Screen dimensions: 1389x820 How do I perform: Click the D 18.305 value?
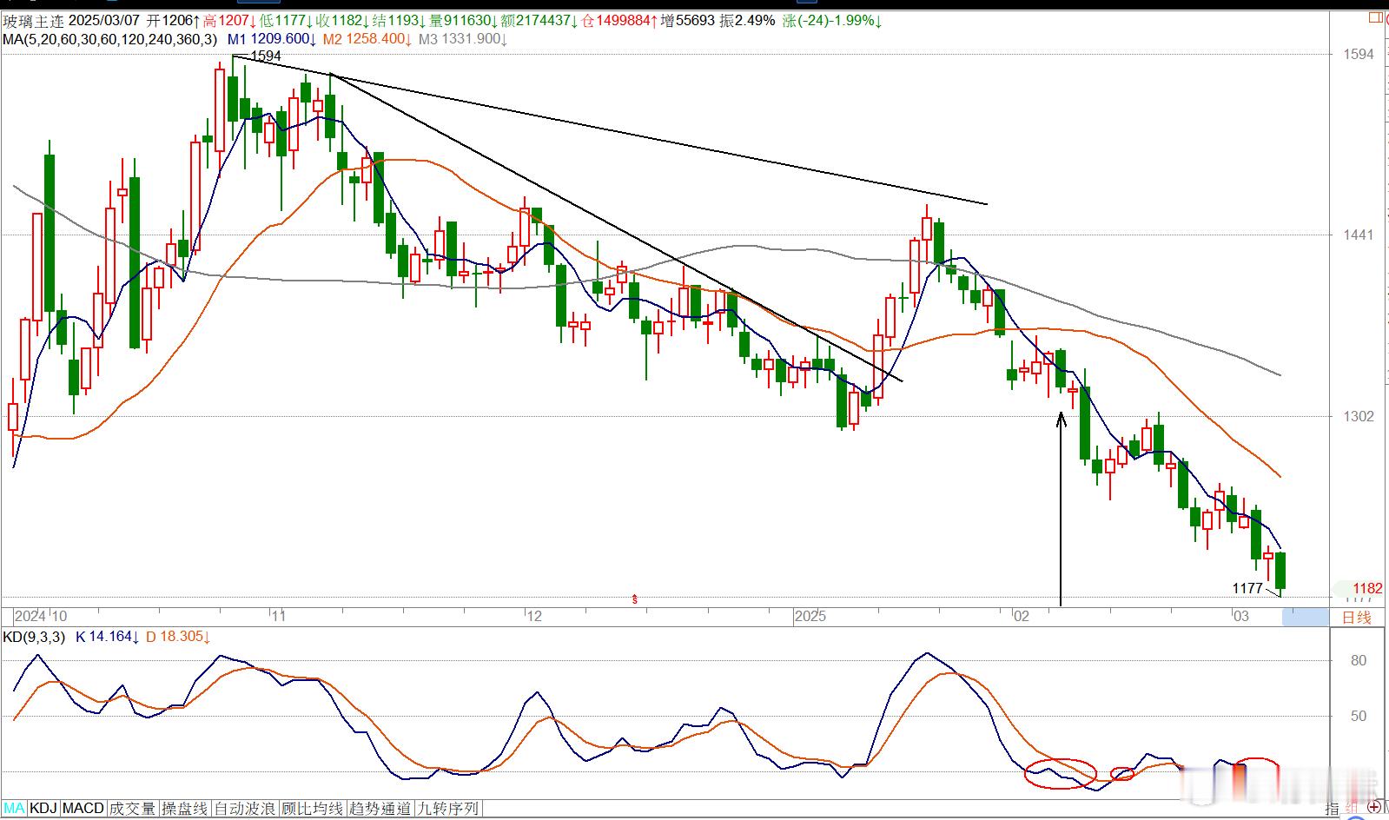178,637
